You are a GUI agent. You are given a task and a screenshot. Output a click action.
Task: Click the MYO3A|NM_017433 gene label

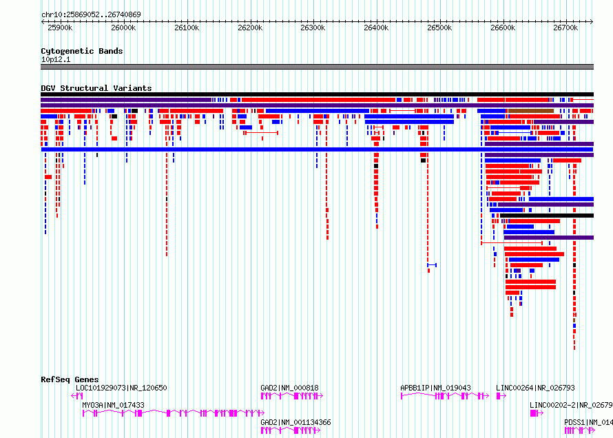[x=113, y=405]
